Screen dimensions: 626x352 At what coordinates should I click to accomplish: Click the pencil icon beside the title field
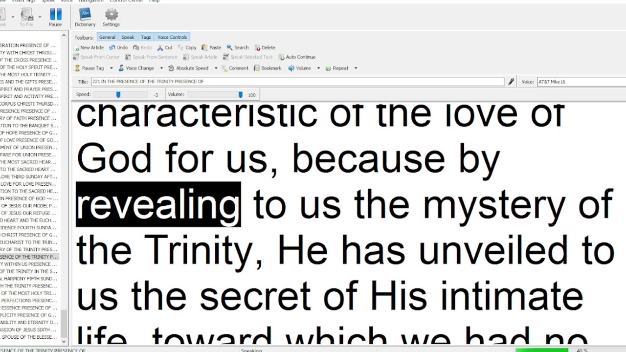tap(511, 82)
